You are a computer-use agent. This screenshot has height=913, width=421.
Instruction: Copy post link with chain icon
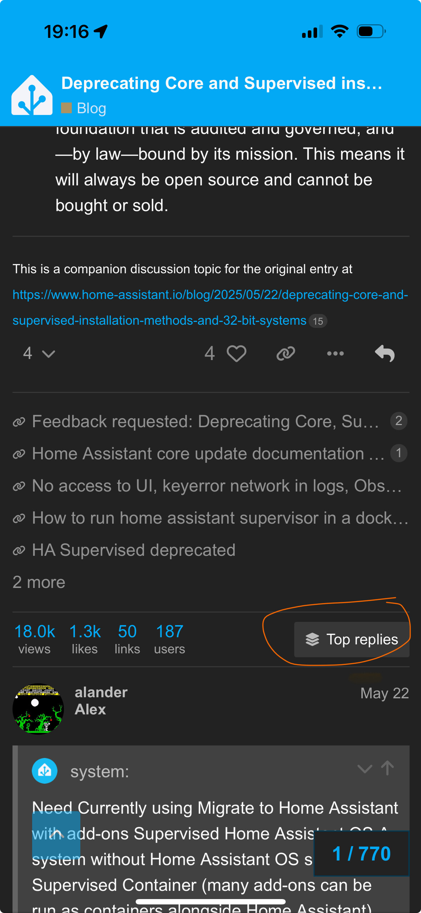[286, 354]
